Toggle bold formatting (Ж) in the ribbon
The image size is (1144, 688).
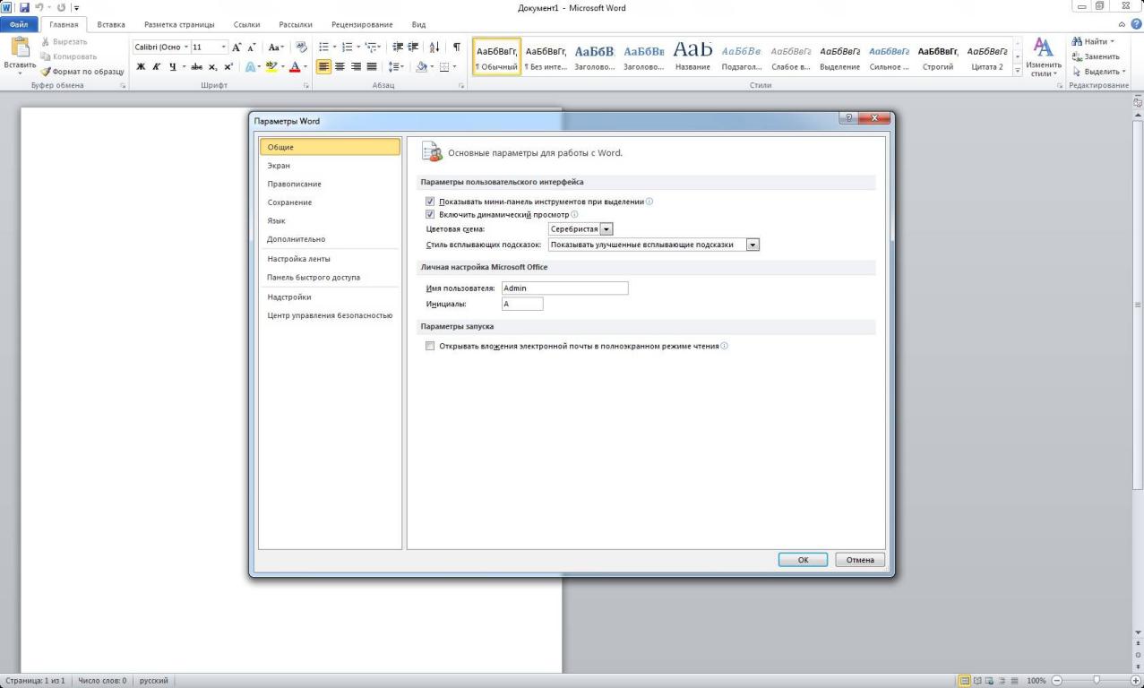tap(141, 67)
